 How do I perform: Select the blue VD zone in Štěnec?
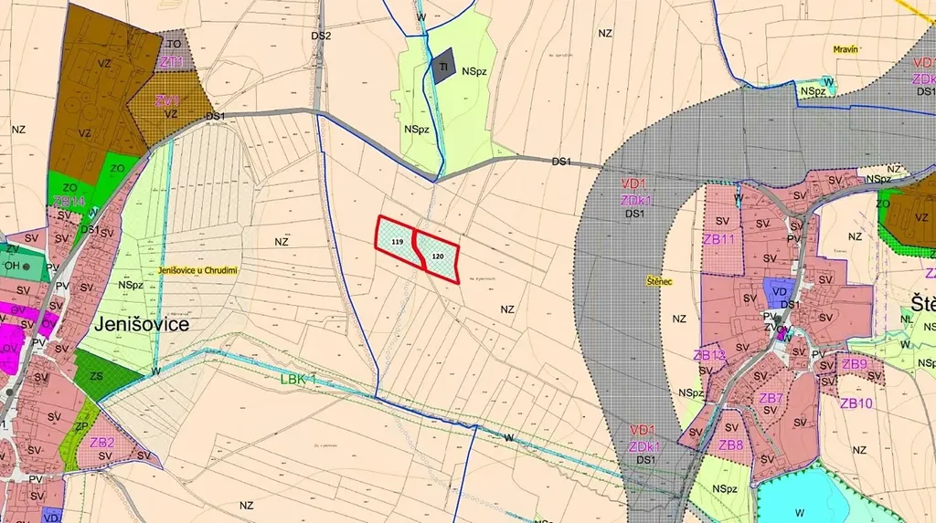click(779, 293)
